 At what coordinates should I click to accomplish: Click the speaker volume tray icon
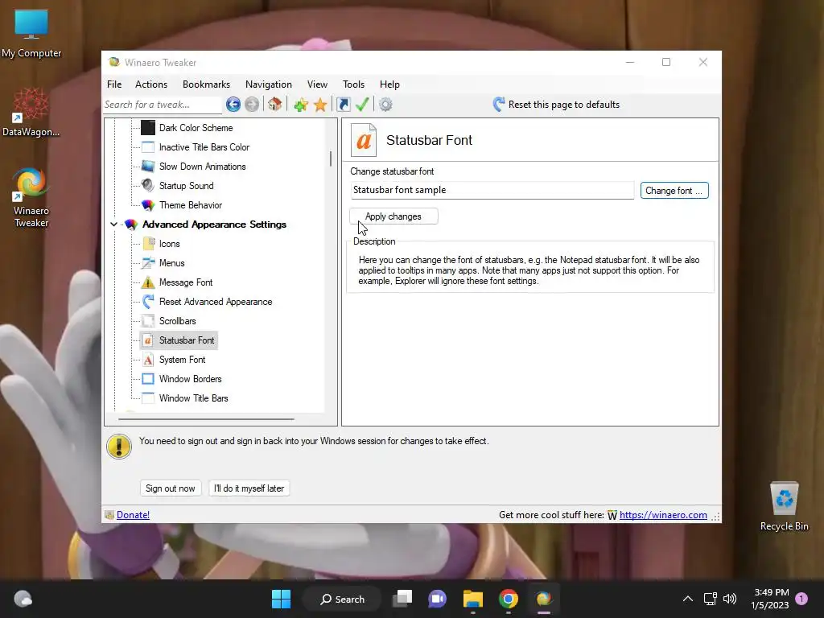click(730, 599)
